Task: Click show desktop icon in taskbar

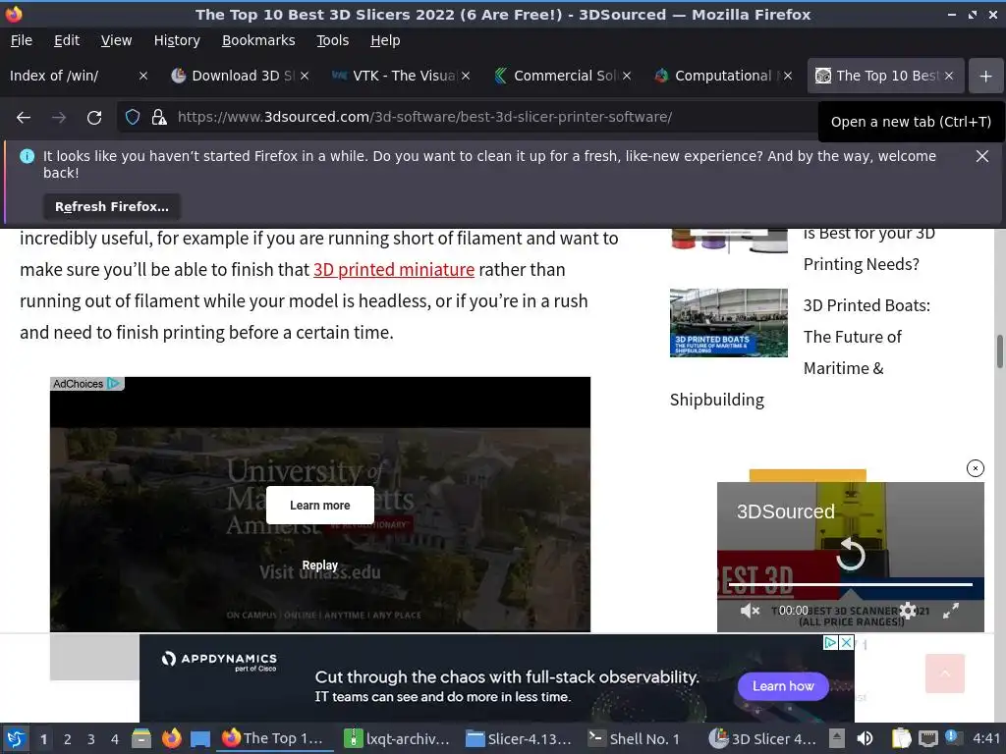Action: click(200, 738)
